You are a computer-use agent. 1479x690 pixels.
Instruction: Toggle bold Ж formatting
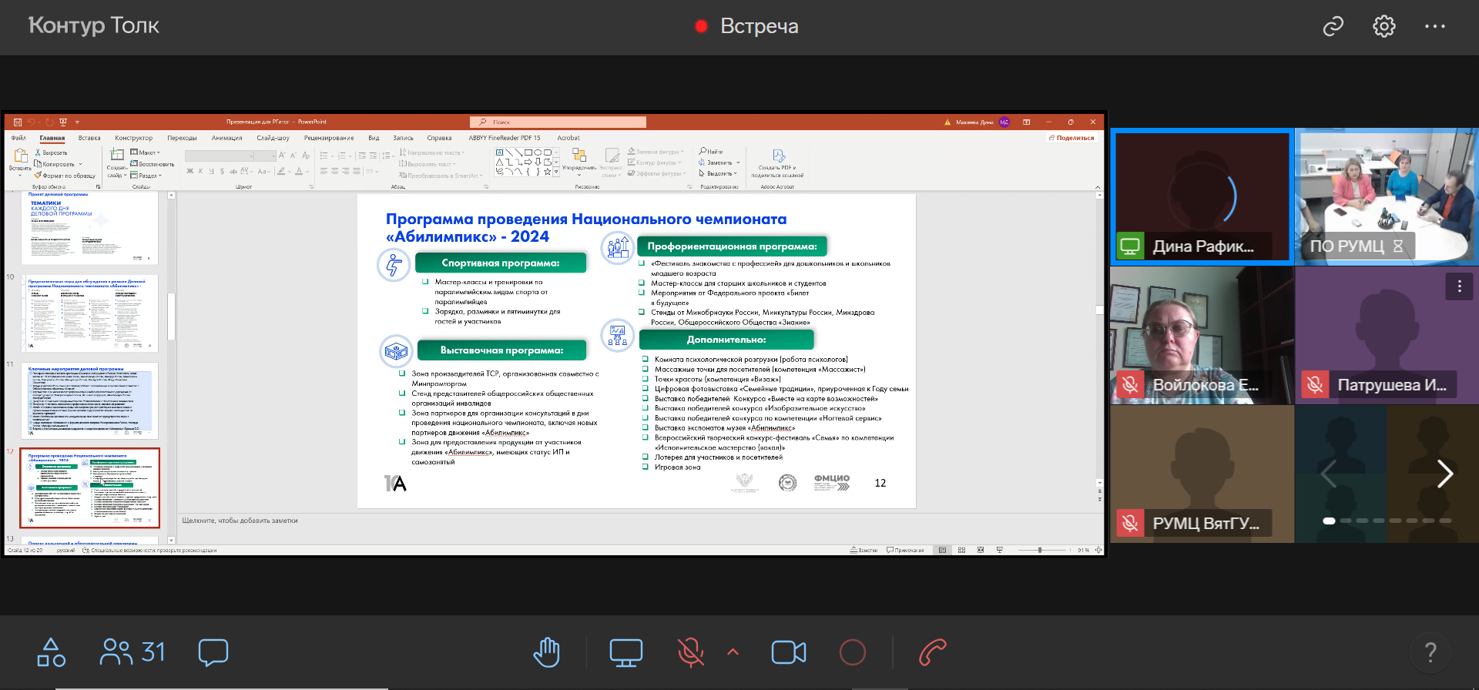(x=189, y=171)
